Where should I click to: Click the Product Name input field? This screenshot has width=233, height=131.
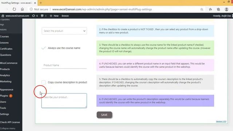click(64, 65)
